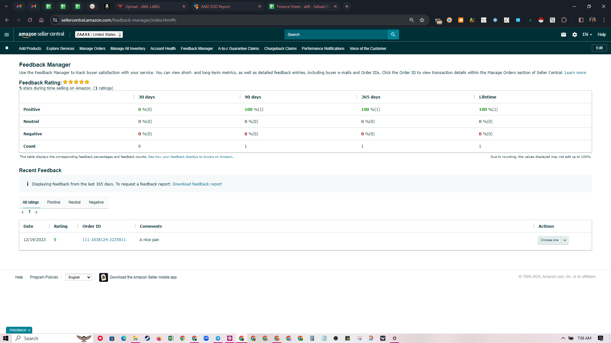Click the bookmark flag icon in nav bar
Image resolution: width=611 pixels, height=343 pixels.
(x=7, y=48)
